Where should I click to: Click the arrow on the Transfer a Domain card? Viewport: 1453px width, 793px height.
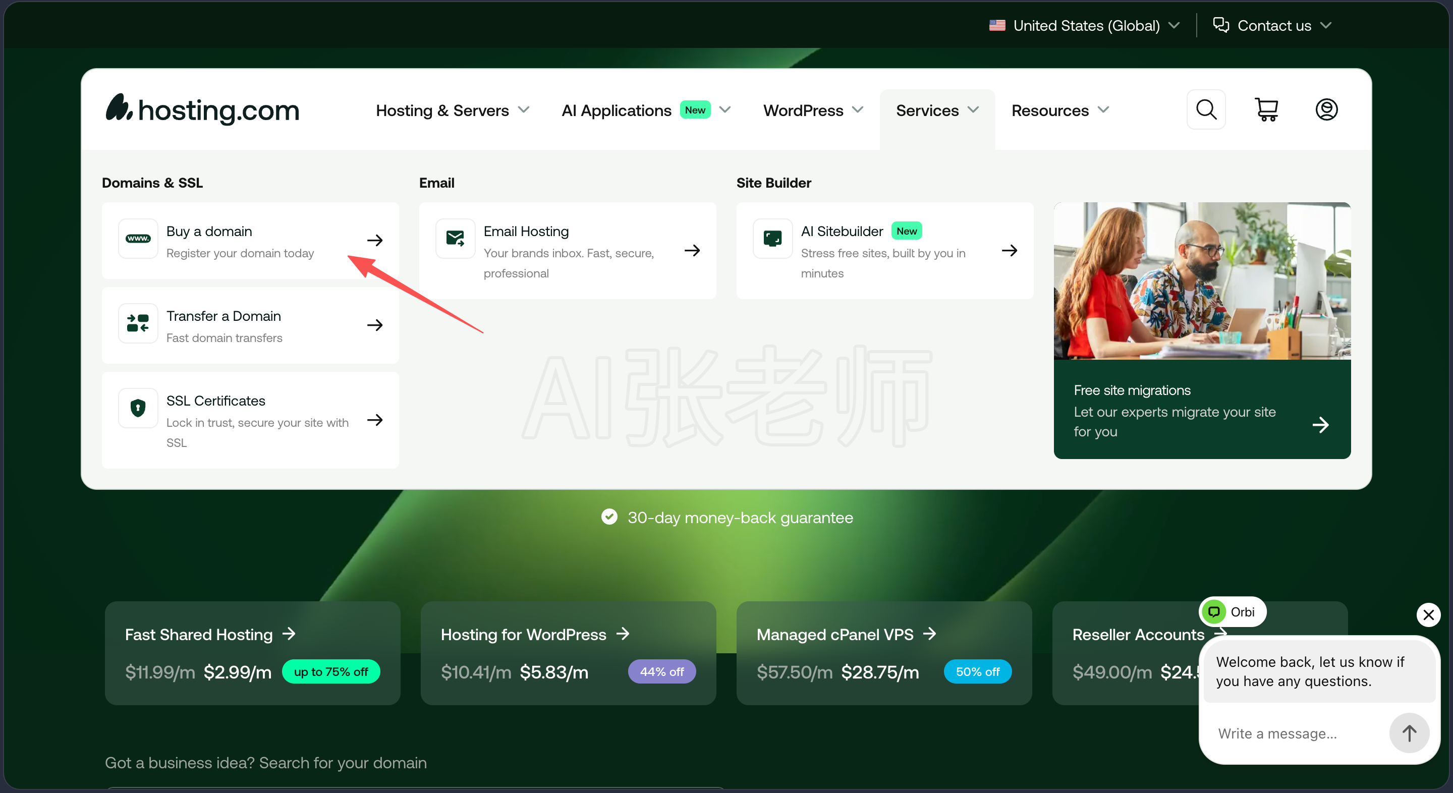[x=375, y=325]
